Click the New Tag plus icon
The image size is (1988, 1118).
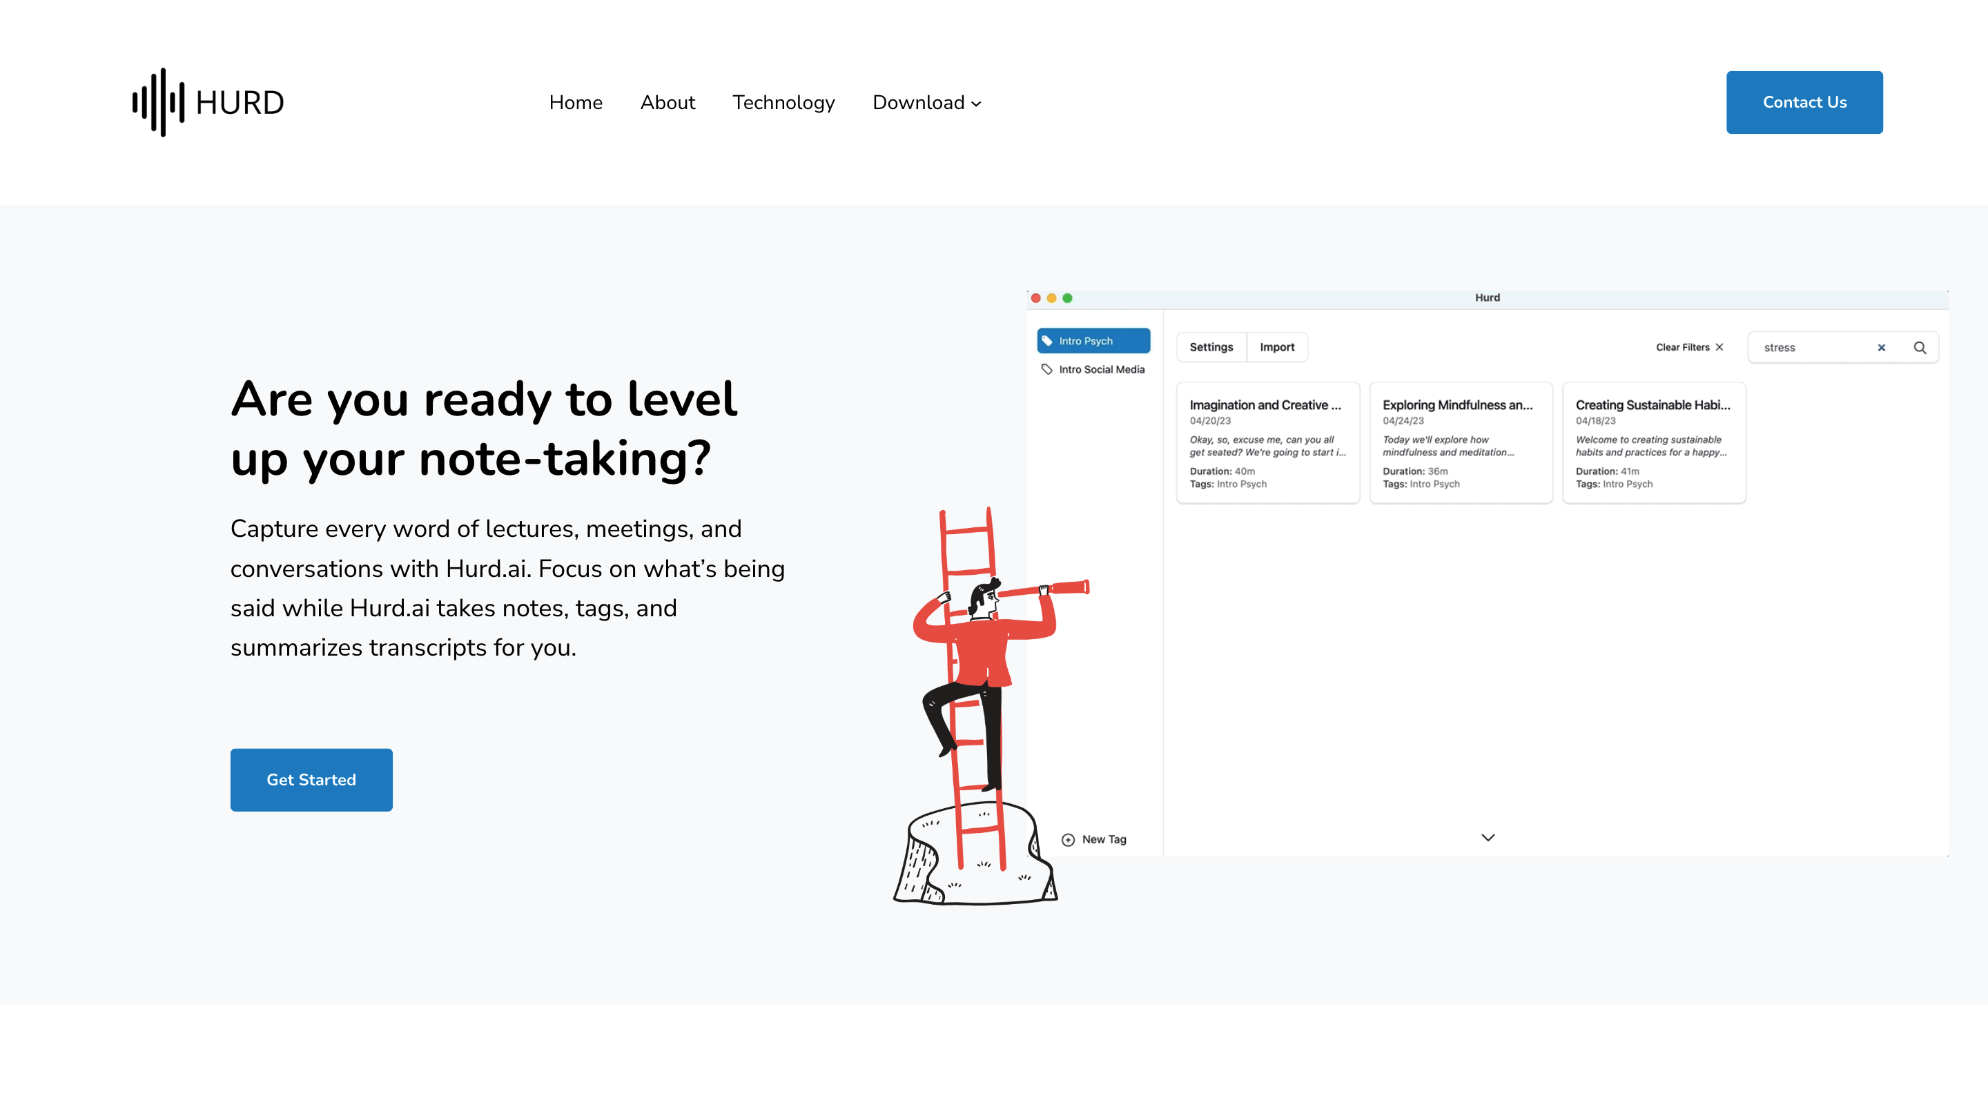(x=1068, y=839)
